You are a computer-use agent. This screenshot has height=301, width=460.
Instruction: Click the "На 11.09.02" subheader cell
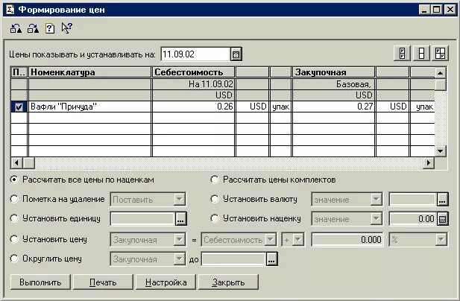click(x=193, y=84)
